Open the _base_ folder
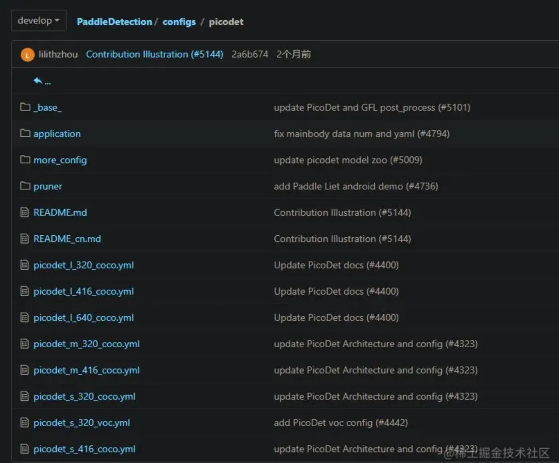 [x=48, y=108]
